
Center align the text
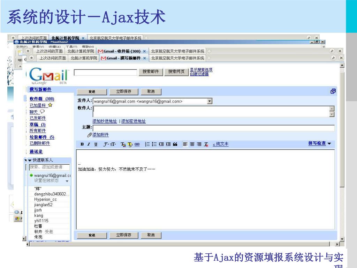point(192,144)
